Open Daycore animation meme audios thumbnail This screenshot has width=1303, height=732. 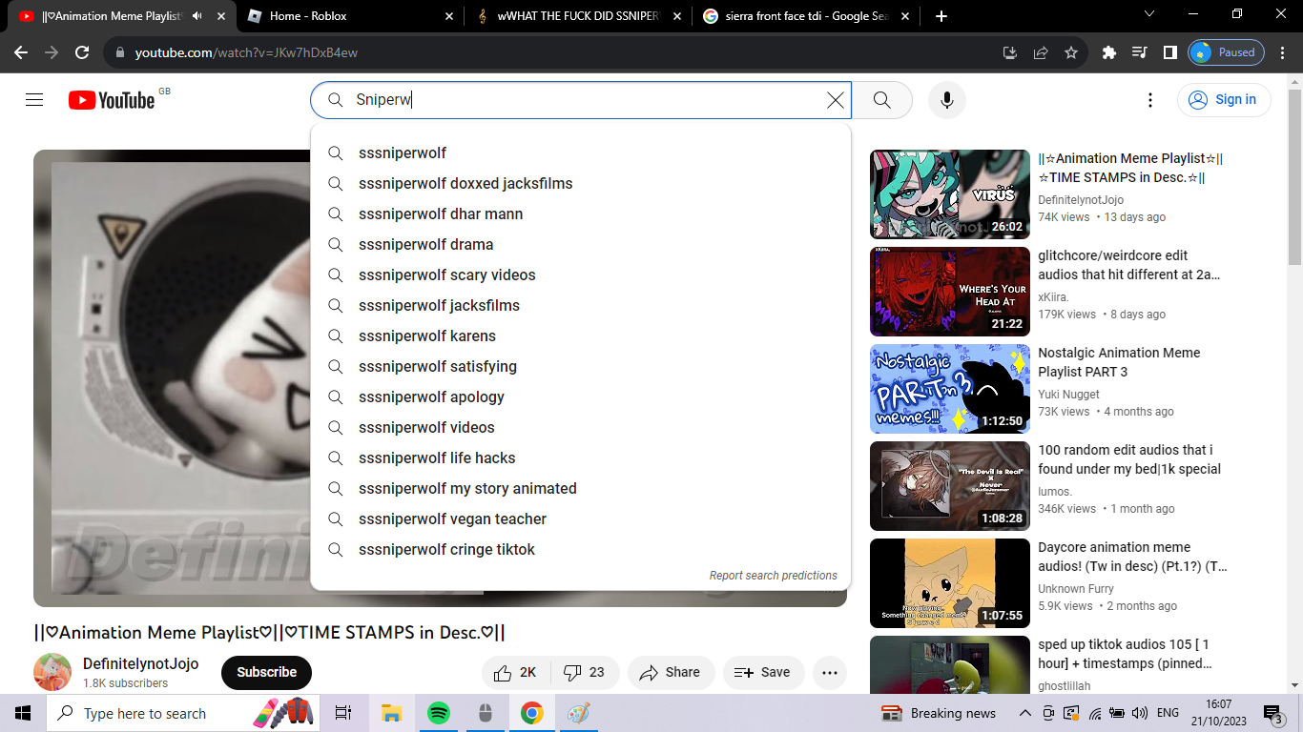(x=950, y=582)
